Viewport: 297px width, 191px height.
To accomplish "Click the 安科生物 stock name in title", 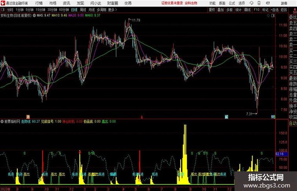I will click(191, 3).
